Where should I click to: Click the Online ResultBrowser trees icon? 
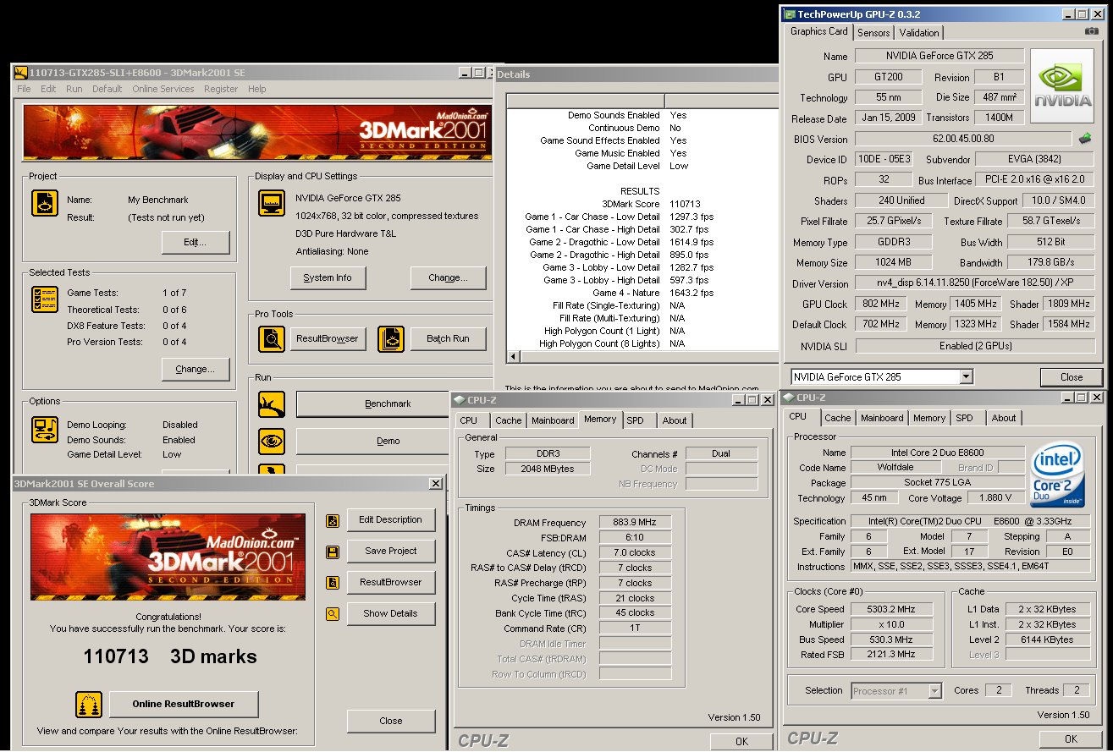(x=89, y=704)
